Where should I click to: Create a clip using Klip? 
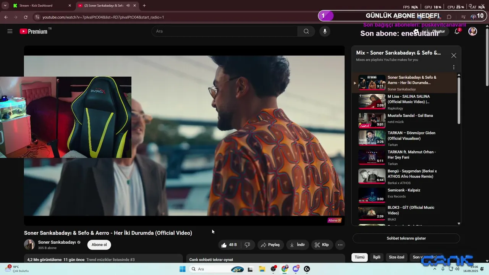point(322,245)
